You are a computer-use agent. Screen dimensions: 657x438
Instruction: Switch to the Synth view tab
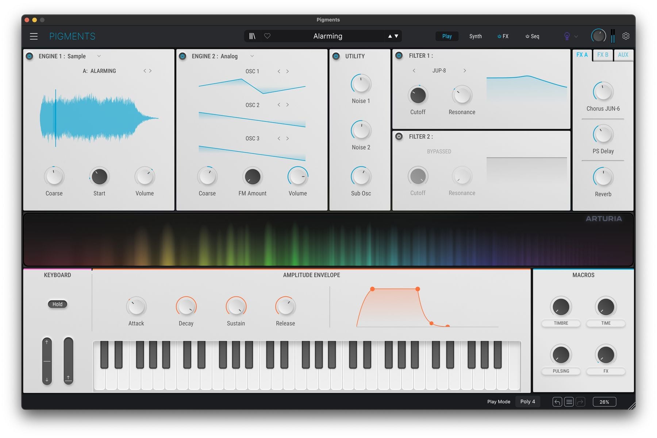point(475,36)
